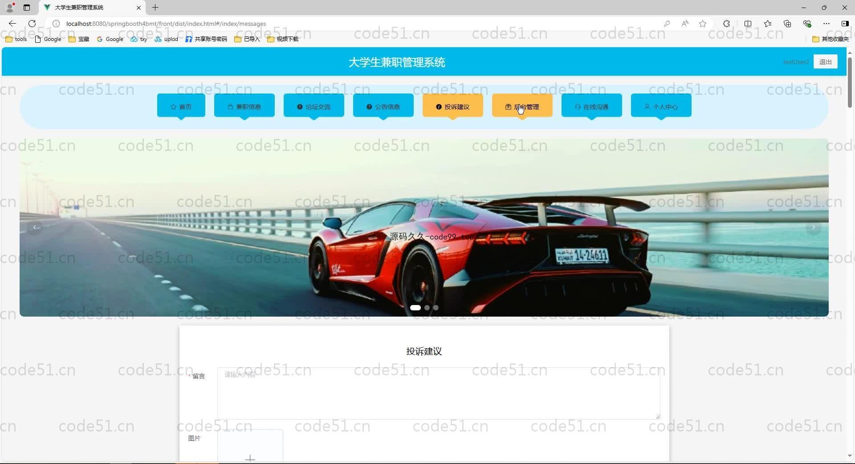Click the 大学生兼职管理系统 header title
855x464 pixels.
click(397, 62)
